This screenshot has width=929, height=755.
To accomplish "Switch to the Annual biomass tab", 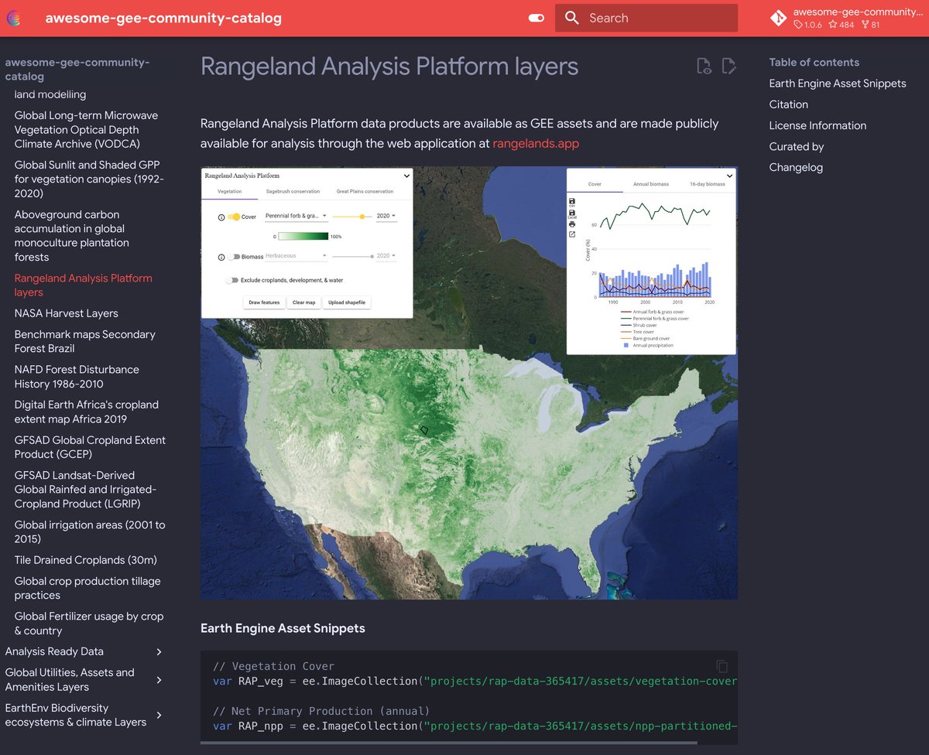I will (x=650, y=184).
